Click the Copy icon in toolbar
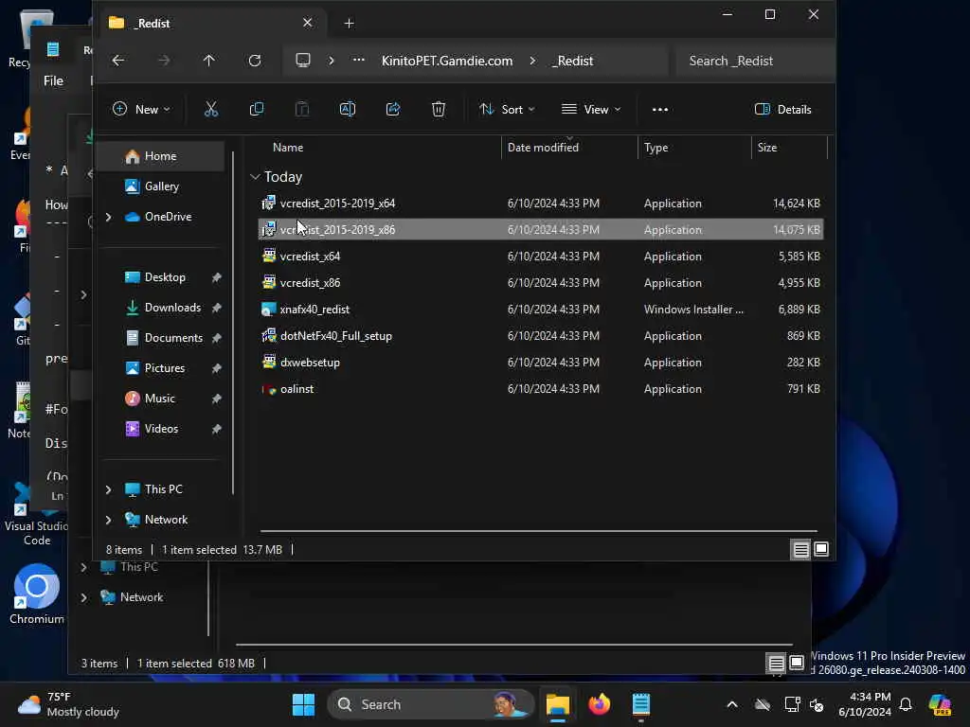The image size is (970, 727). click(256, 110)
